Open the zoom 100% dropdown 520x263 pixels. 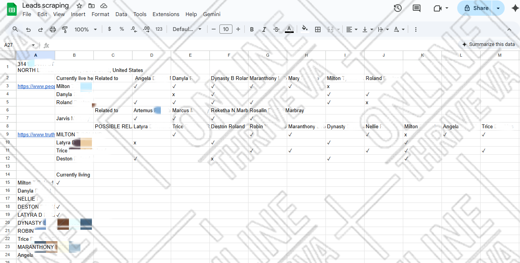85,29
